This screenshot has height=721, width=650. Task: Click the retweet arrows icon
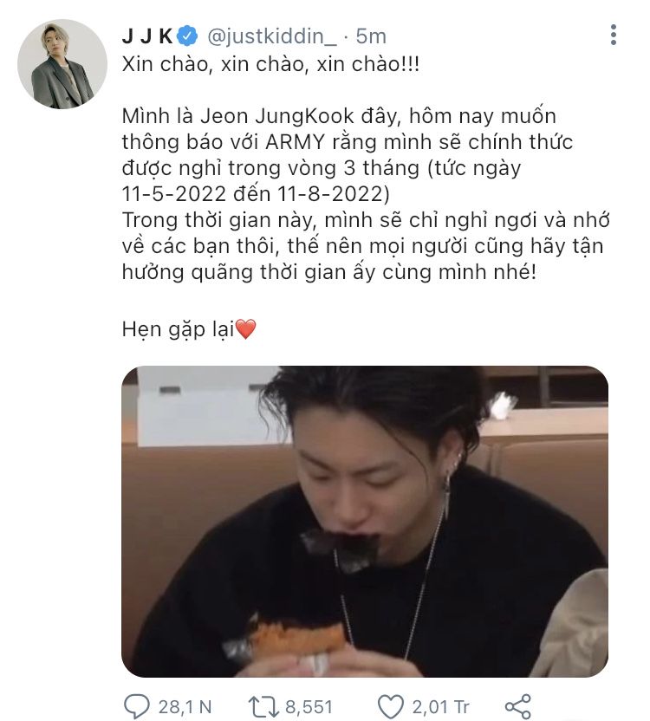pyautogui.click(x=263, y=705)
